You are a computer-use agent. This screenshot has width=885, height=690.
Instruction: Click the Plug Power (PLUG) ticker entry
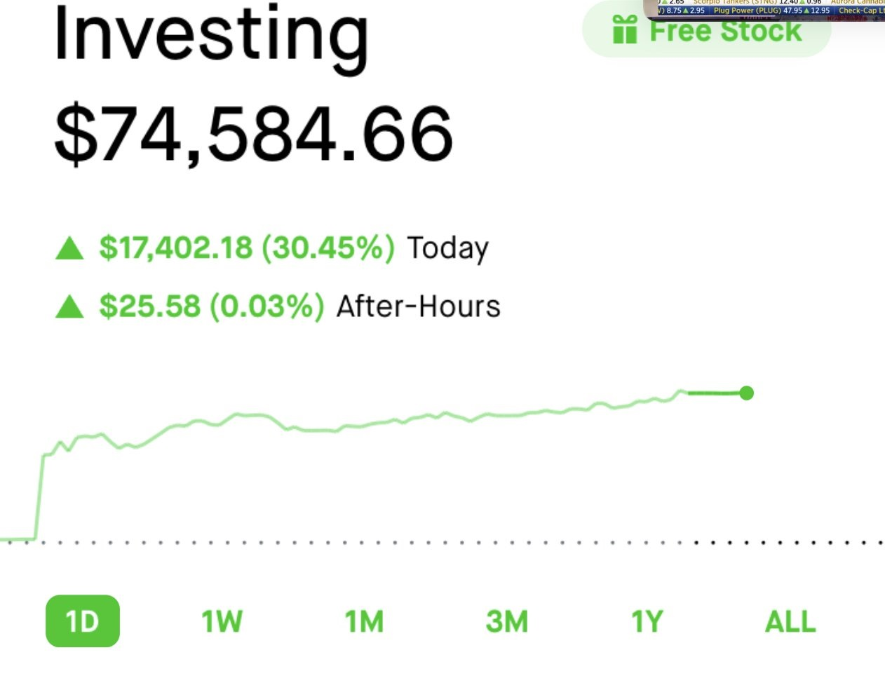(x=747, y=11)
